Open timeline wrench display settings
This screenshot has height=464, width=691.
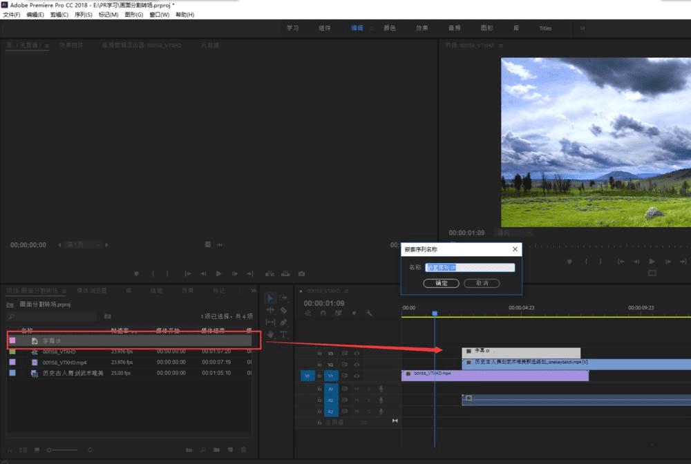pos(369,313)
